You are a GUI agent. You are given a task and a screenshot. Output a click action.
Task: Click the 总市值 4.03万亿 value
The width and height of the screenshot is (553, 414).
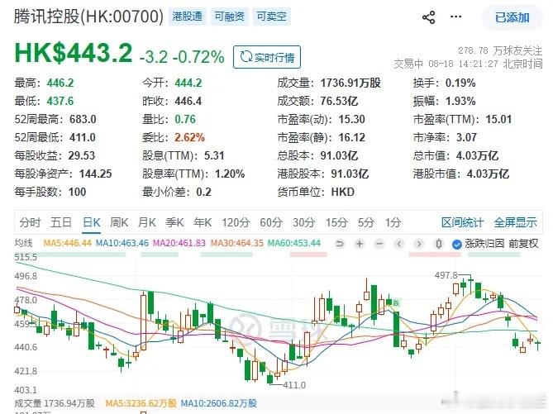pyautogui.click(x=478, y=155)
